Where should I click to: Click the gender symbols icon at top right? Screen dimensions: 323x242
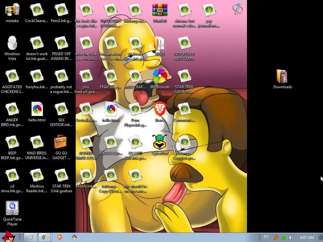pos(238,9)
